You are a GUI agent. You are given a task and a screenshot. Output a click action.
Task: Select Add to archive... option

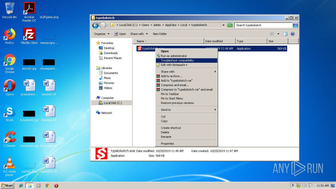click(x=187, y=76)
